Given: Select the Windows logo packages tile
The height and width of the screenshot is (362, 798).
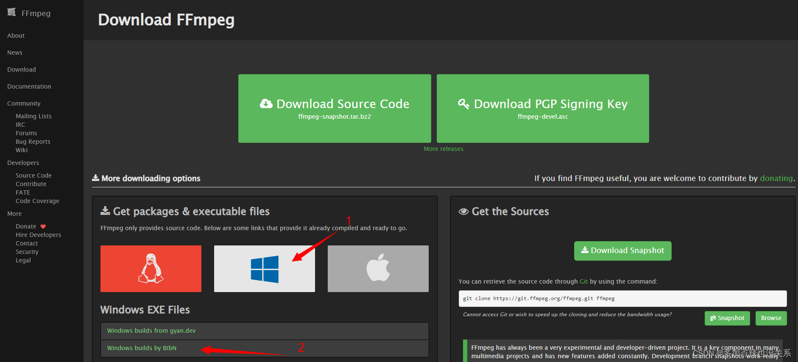Looking at the screenshot, I should [x=265, y=268].
